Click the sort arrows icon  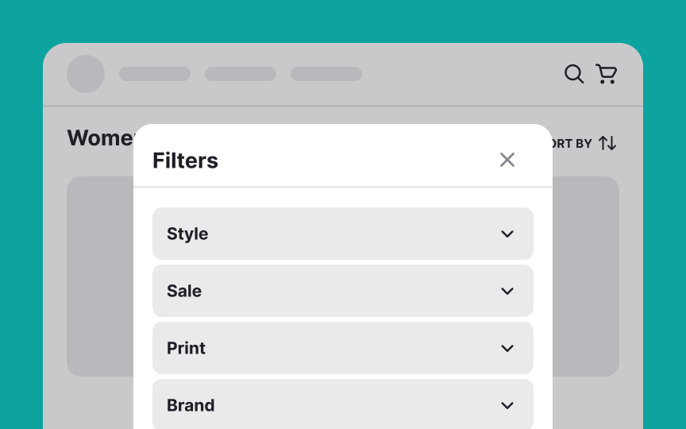(607, 143)
